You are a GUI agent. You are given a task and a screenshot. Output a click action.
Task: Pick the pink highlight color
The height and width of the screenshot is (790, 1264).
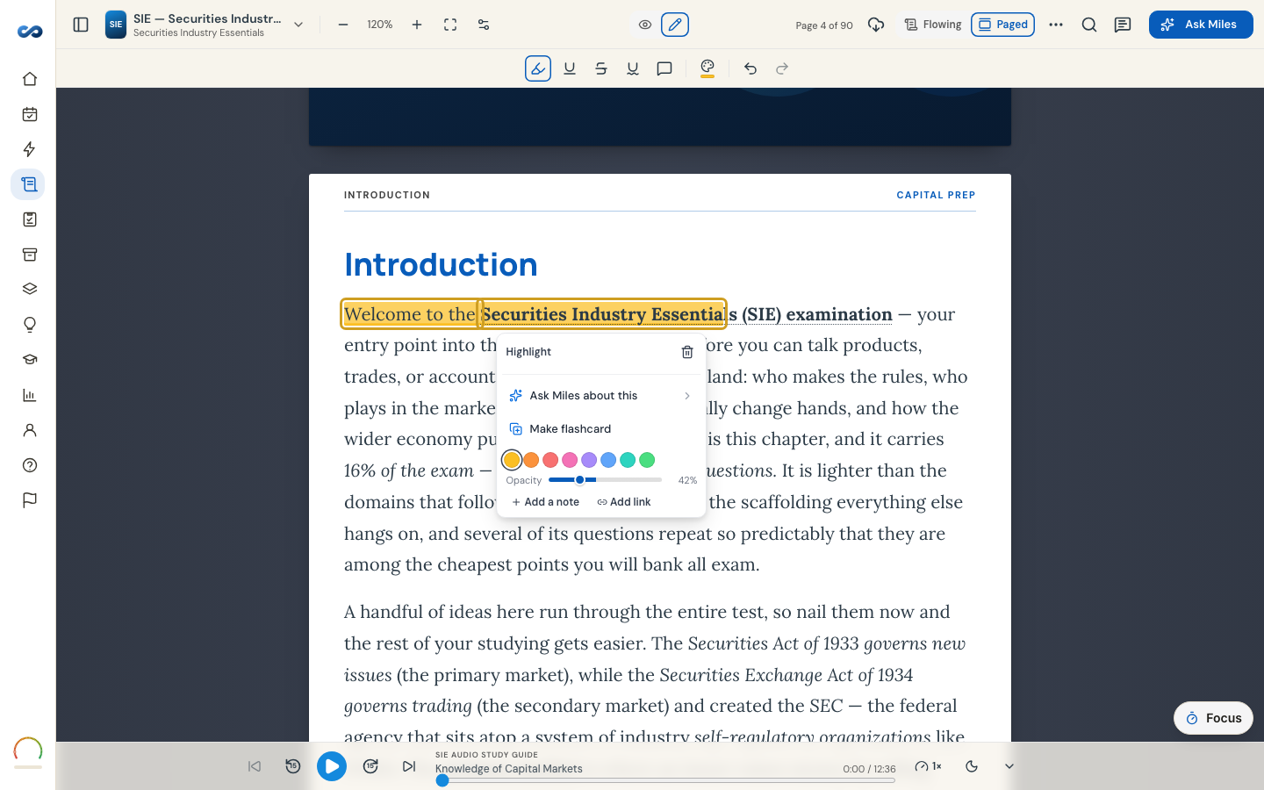(570, 460)
